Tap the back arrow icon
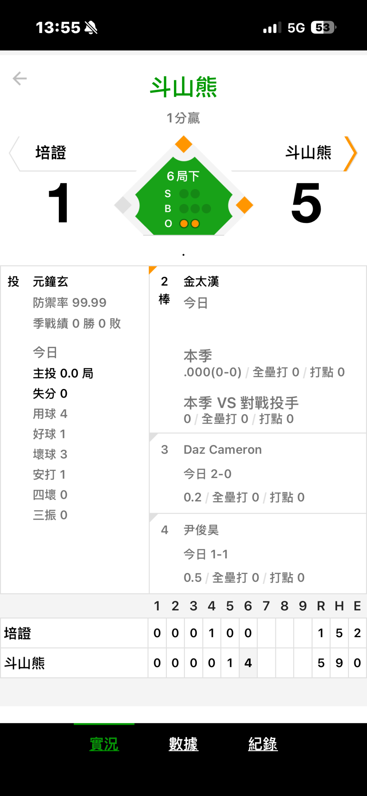This screenshot has height=796, width=367. point(20,79)
